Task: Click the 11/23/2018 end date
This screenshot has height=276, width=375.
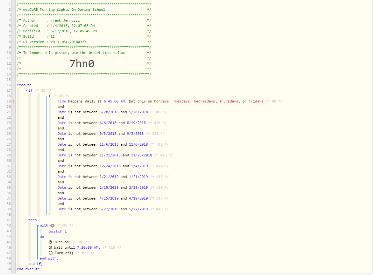Action: (142, 156)
